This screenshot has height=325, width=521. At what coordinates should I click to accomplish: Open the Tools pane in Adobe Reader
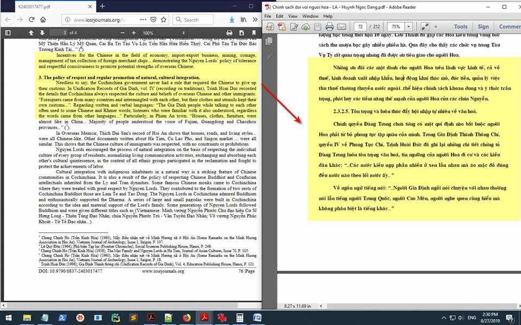coord(461,27)
